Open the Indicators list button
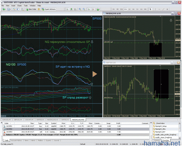The width and height of the screenshot is (182, 146). [98, 9]
